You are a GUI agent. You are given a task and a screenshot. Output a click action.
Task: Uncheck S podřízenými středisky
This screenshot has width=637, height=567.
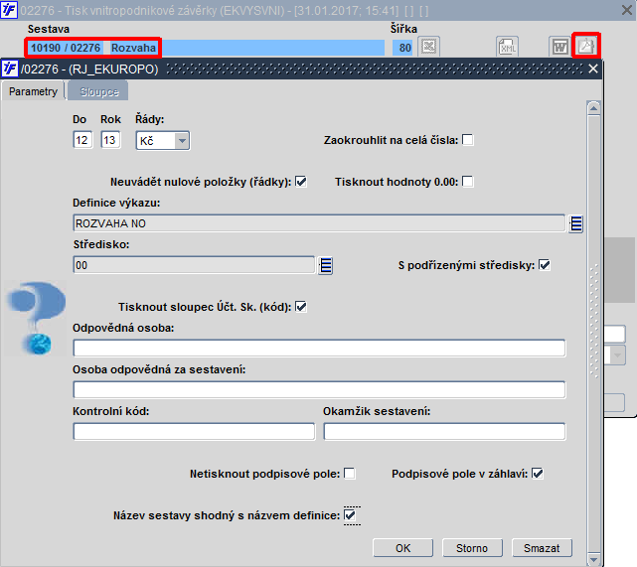545,265
